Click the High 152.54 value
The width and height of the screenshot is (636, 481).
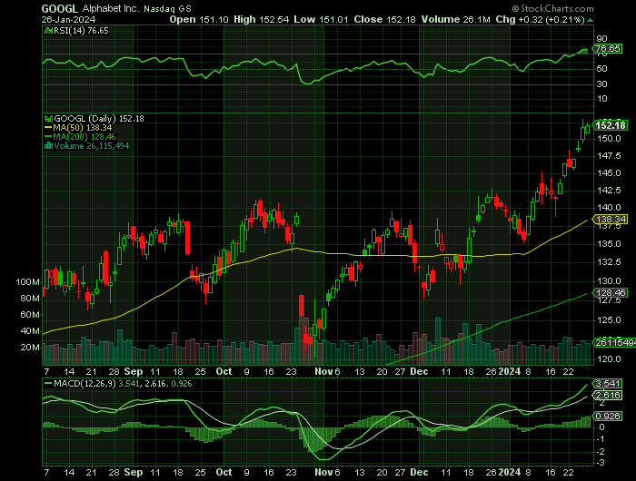[x=262, y=19]
